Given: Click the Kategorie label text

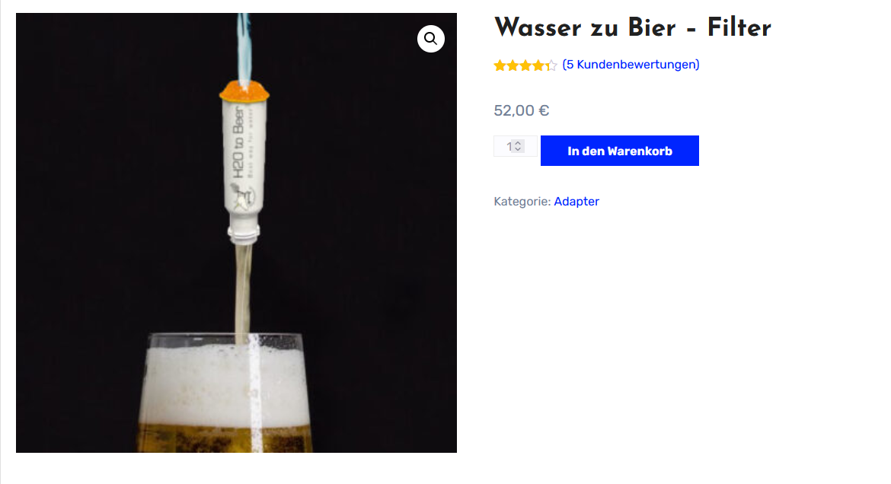Looking at the screenshot, I should click(x=522, y=202).
